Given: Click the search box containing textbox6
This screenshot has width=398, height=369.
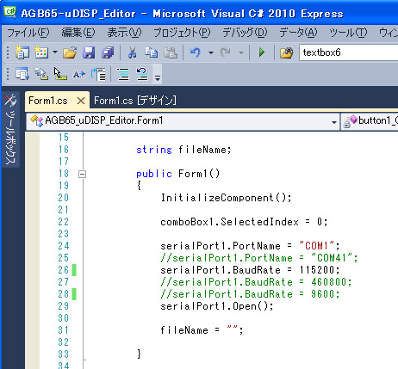Looking at the screenshot, I should click(349, 52).
